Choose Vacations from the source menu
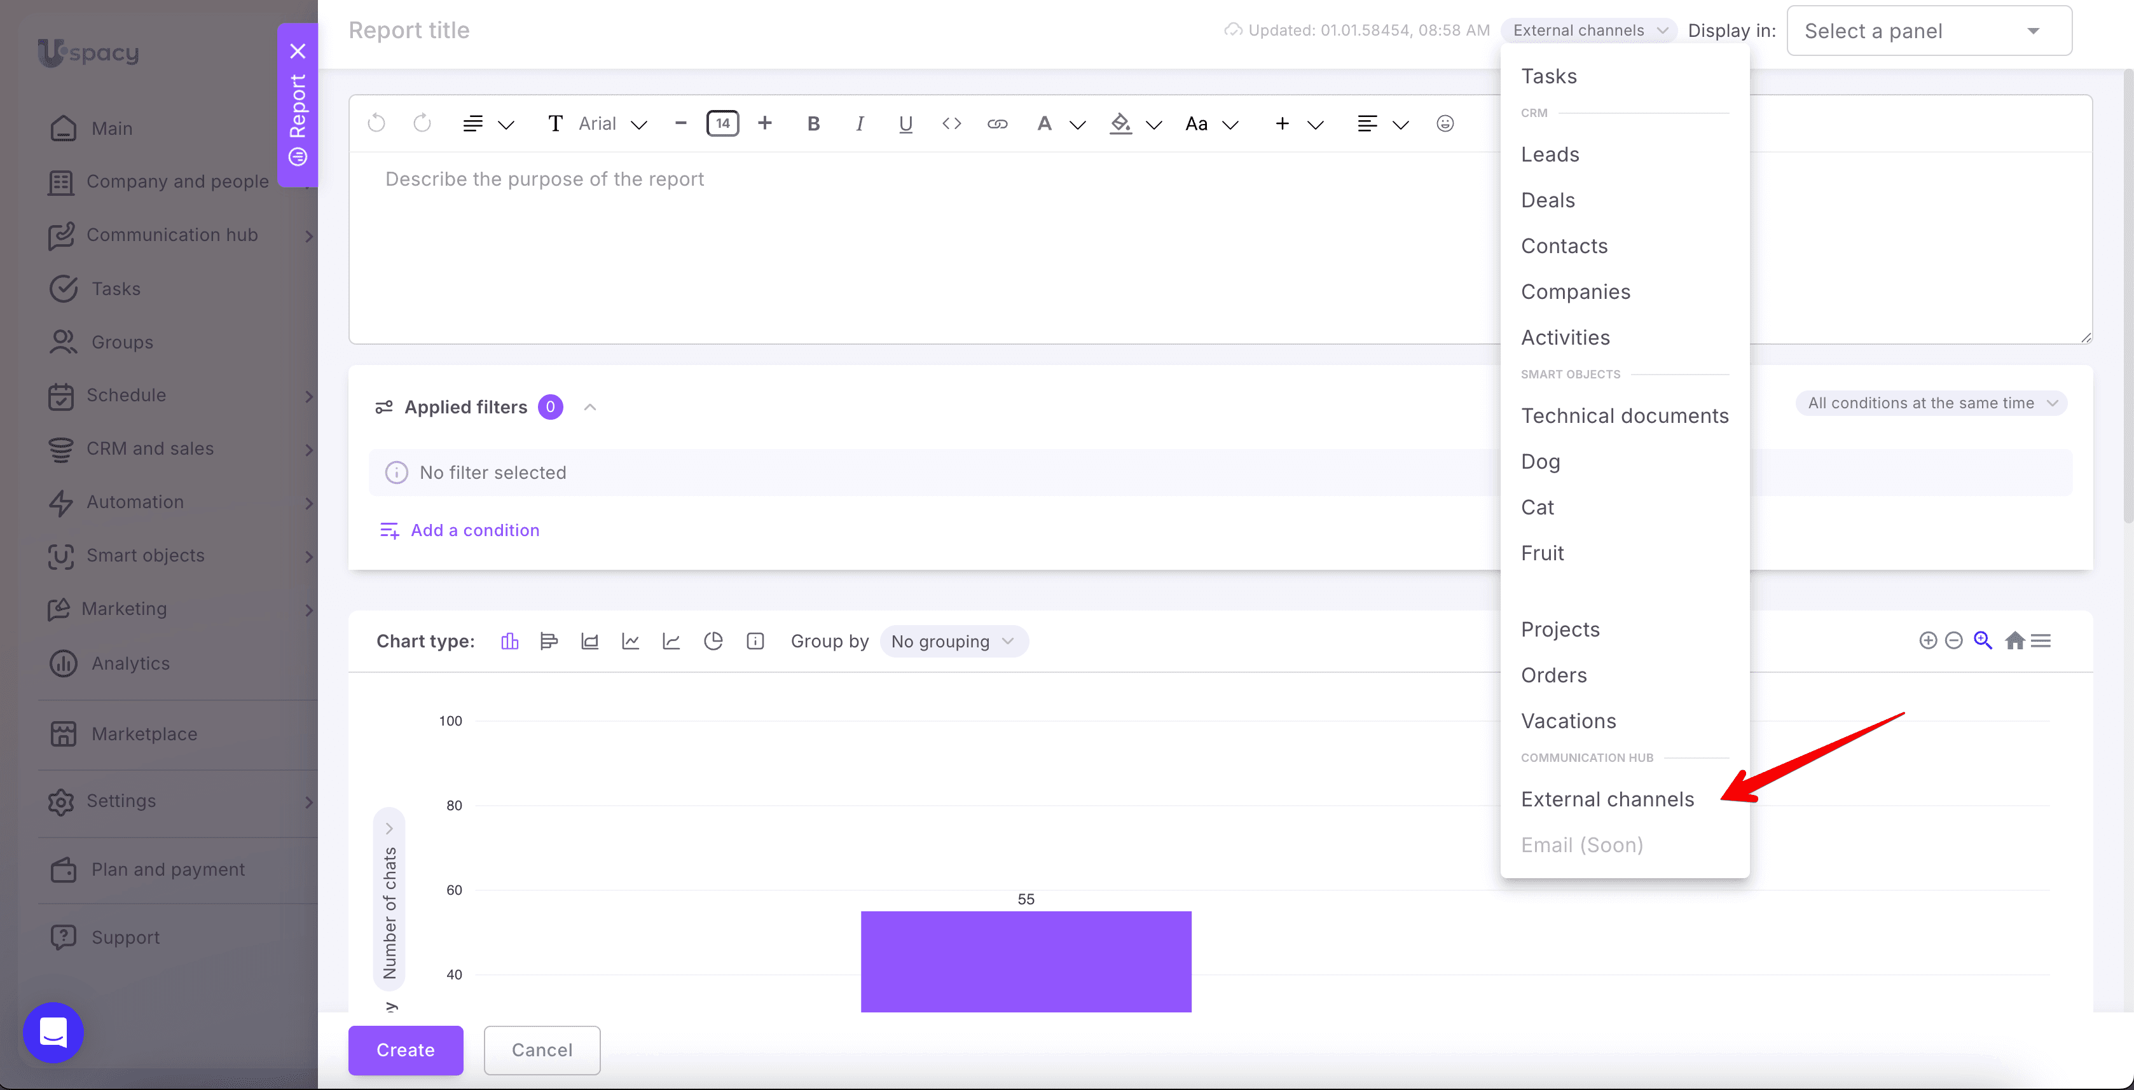Viewport: 2134px width, 1090px height. click(1625, 721)
